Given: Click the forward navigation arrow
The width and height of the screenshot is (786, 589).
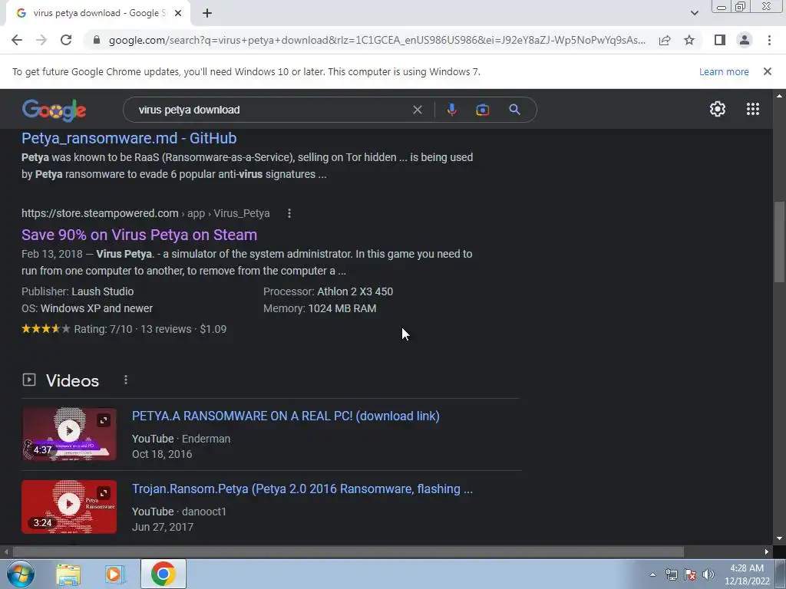Looking at the screenshot, I should pyautogui.click(x=41, y=40).
